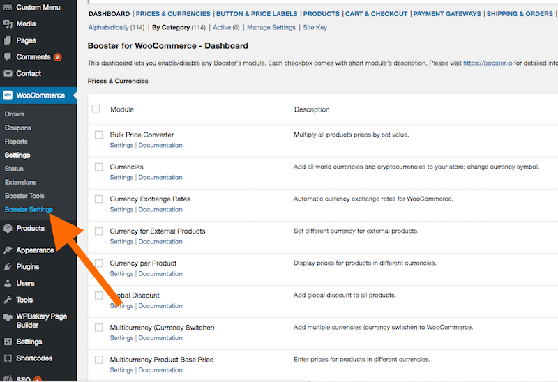This screenshot has width=558, height=382.
Task: Switch to PAYMENT GATEWAYS tab
Action: 447,14
